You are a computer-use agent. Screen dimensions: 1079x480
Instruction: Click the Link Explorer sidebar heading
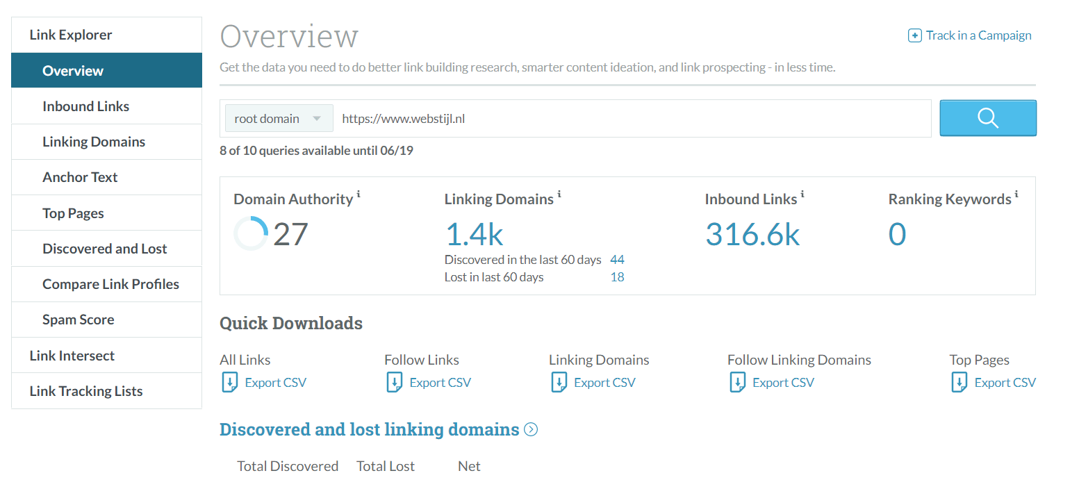point(106,35)
